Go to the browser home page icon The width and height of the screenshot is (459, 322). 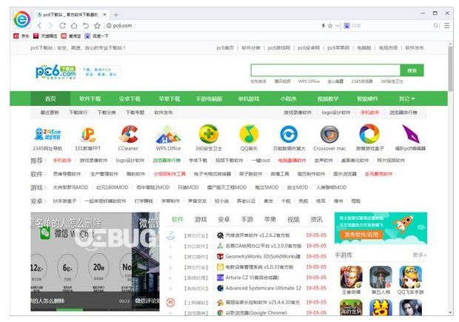coord(74,26)
